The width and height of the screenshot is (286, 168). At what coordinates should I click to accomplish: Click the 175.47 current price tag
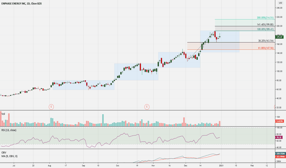point(279,37)
